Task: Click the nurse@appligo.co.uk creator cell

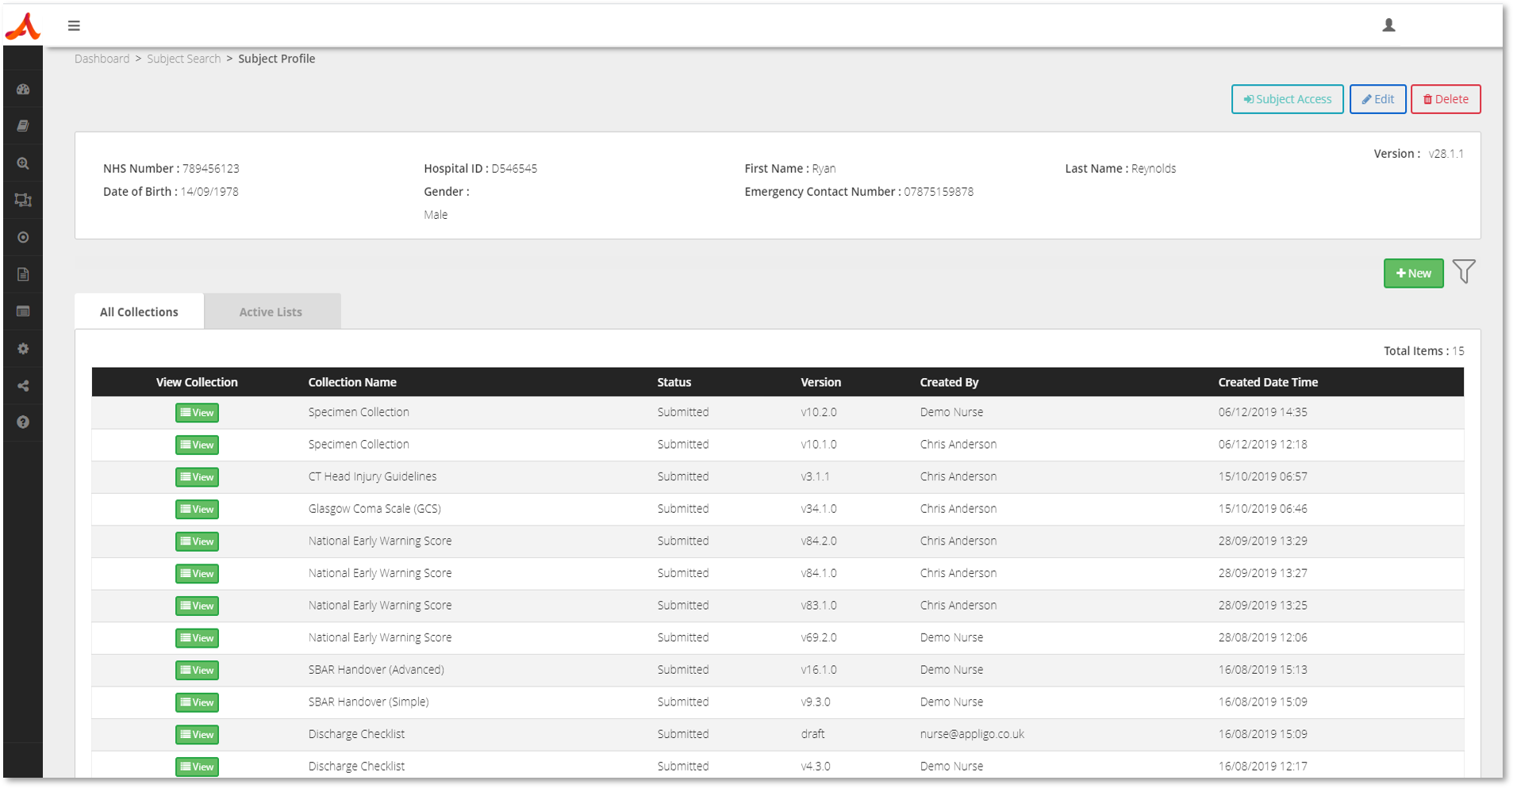Action: pyautogui.click(x=972, y=734)
